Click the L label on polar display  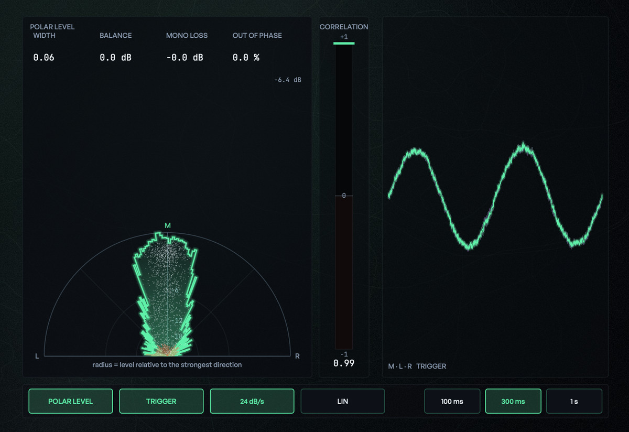[x=37, y=356]
